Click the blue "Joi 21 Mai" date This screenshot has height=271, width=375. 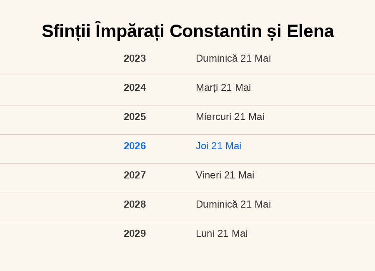218,146
